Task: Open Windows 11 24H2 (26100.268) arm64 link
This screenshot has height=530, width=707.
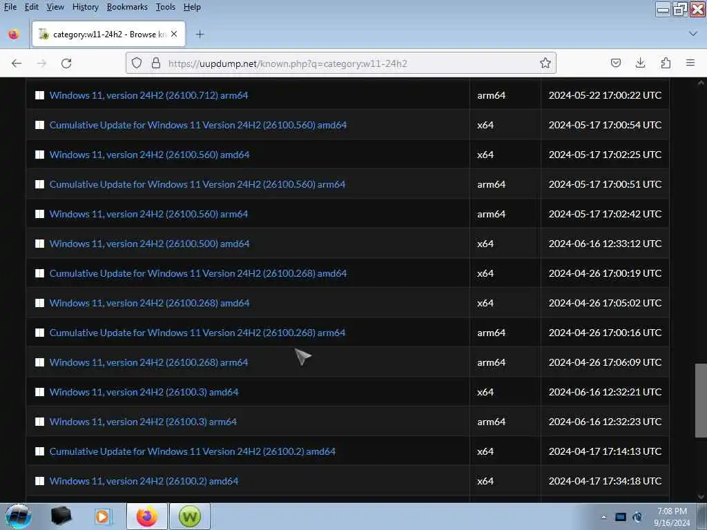Action: coord(149,362)
